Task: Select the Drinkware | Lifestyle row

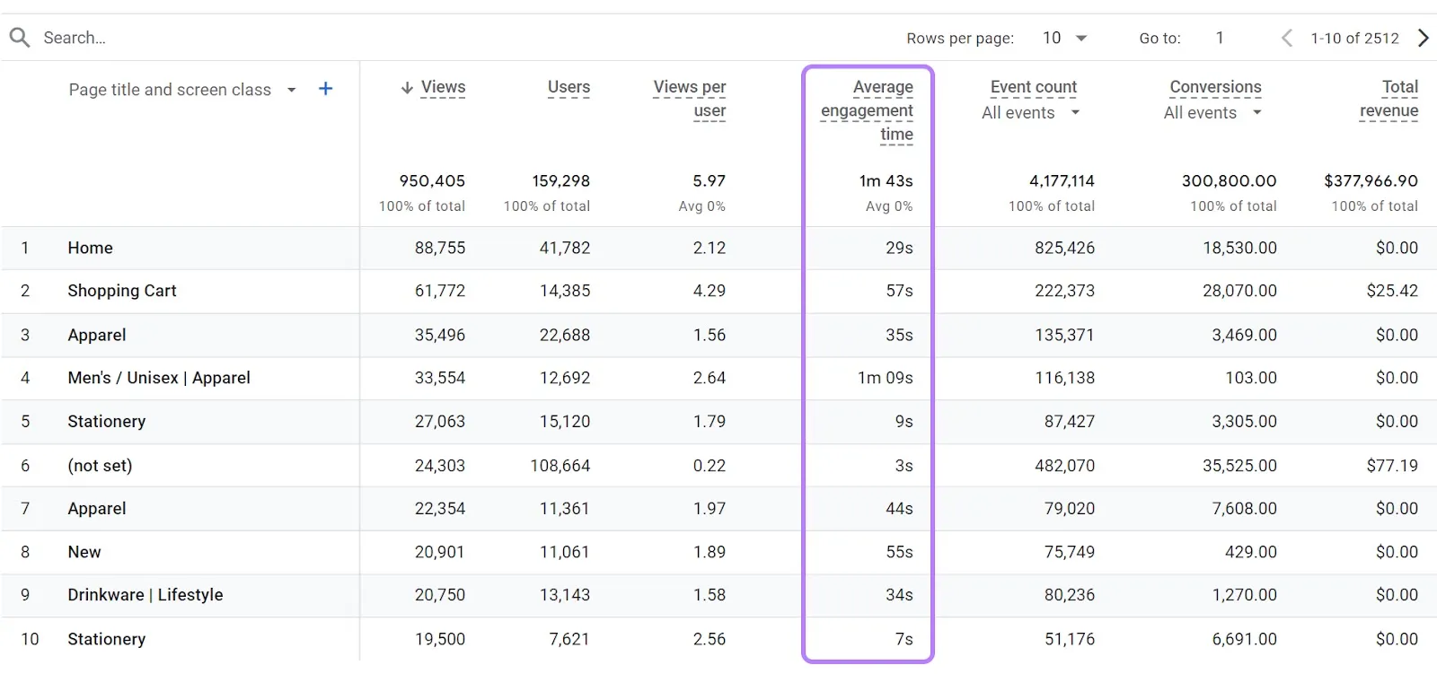Action: tap(718, 595)
